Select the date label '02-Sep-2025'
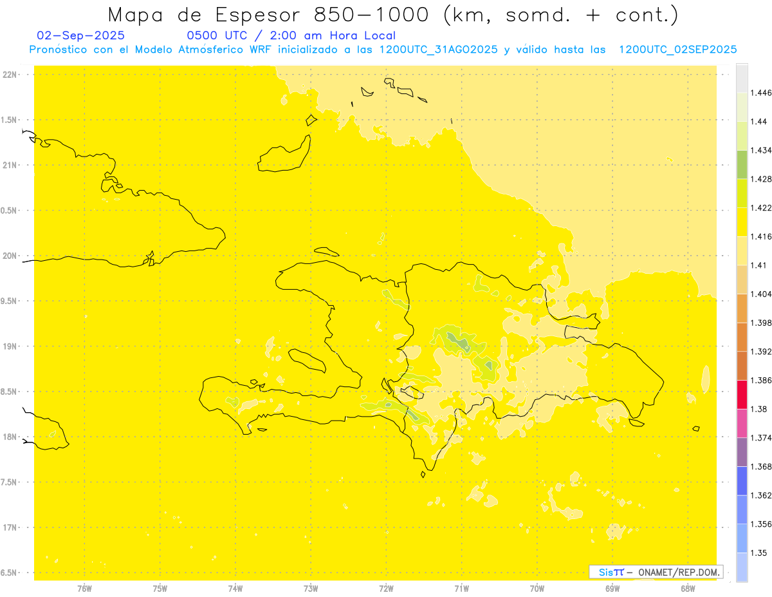The image size is (772, 597). [x=81, y=35]
